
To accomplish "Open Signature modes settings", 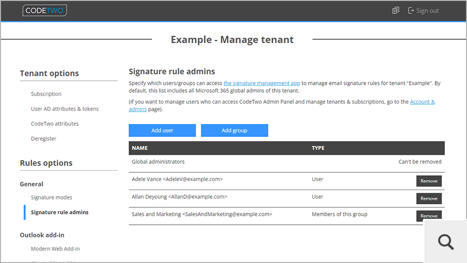I will click(52, 197).
